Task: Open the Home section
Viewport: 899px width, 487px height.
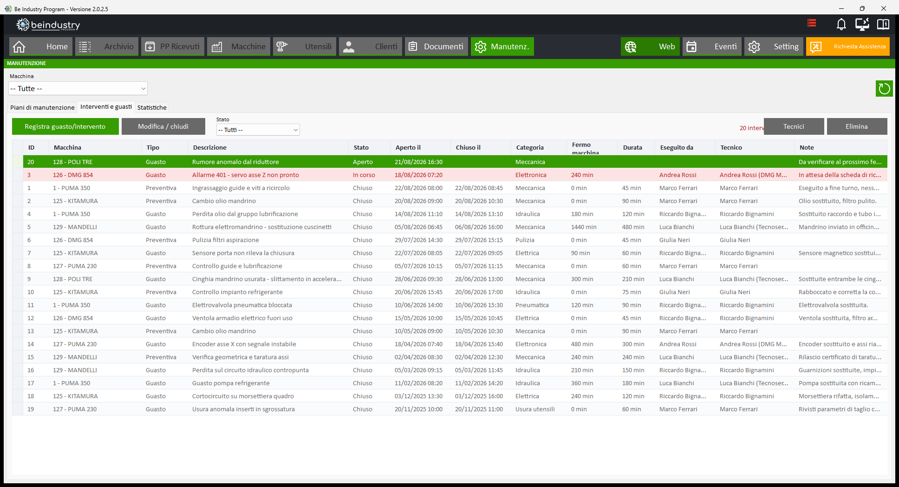Action: [41, 46]
